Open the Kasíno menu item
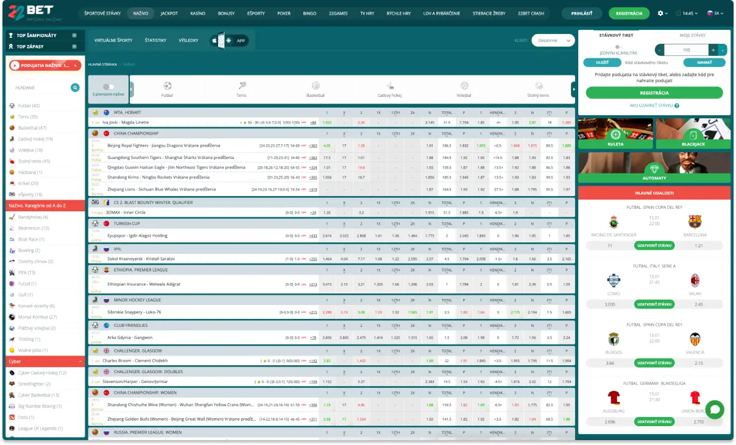The width and height of the screenshot is (736, 445). tap(198, 13)
